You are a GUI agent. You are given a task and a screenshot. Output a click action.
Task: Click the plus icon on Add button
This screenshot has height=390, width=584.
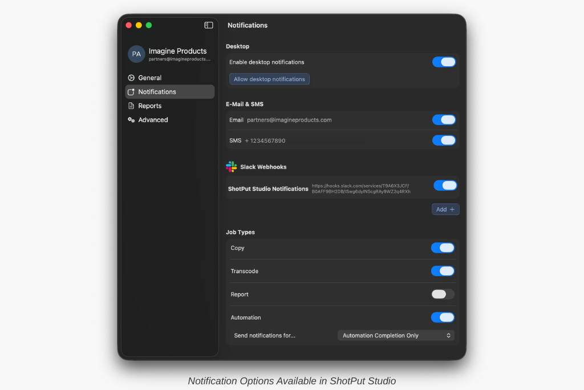tap(452, 210)
